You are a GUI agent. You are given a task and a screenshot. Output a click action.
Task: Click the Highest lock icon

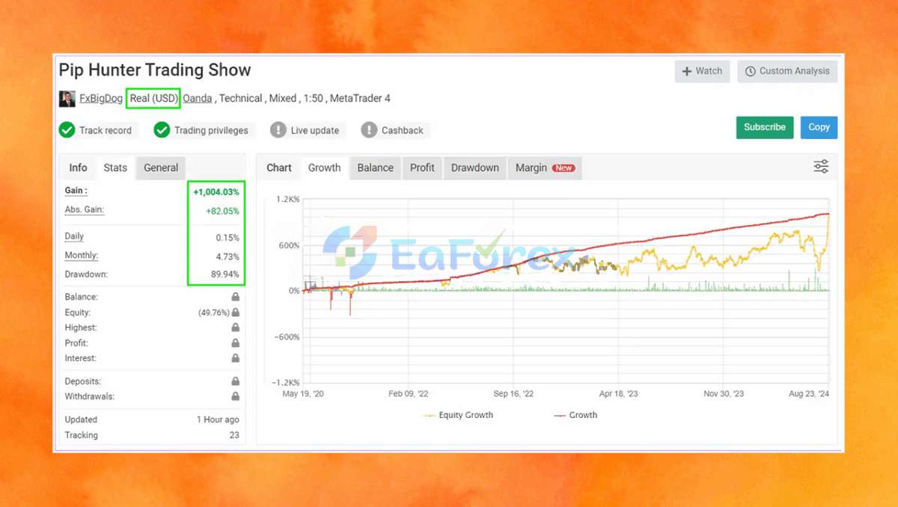pyautogui.click(x=236, y=328)
